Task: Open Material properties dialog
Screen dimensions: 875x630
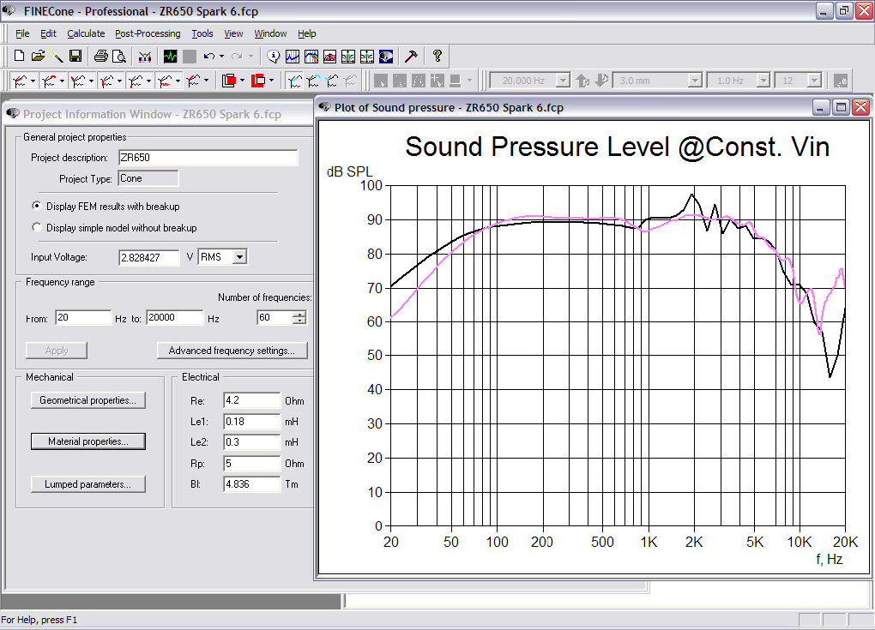Action: pos(87,441)
